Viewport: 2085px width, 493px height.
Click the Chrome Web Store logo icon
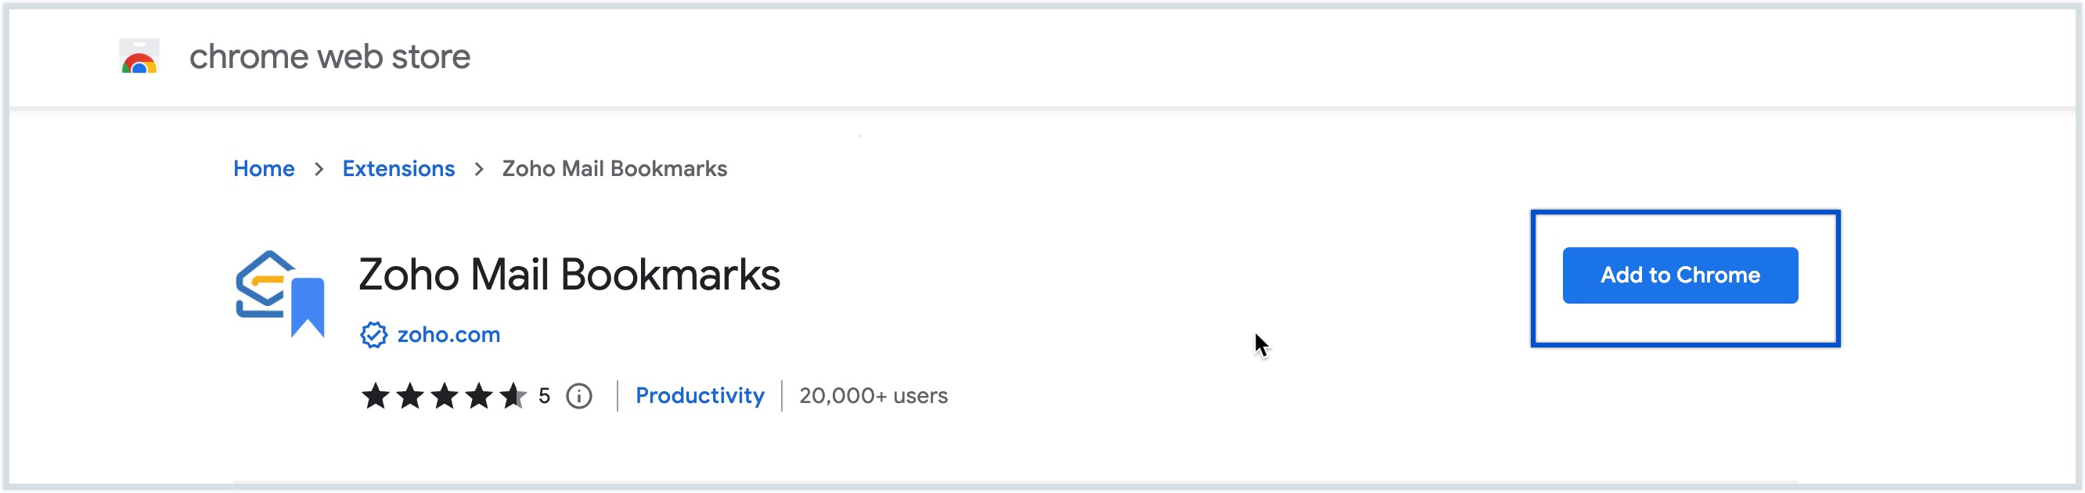click(x=138, y=57)
